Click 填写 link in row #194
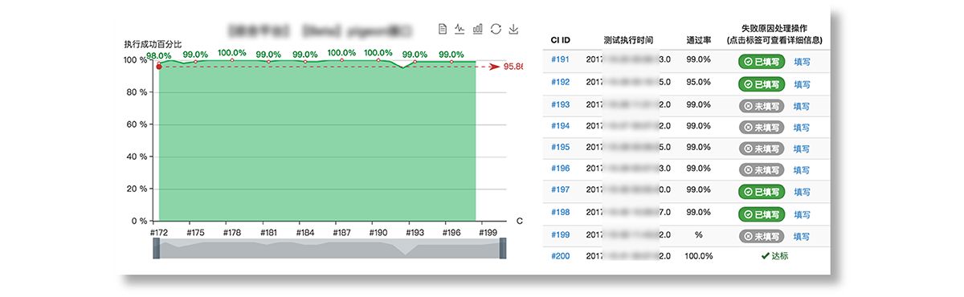The height and width of the screenshot is (297, 964). coord(802,128)
